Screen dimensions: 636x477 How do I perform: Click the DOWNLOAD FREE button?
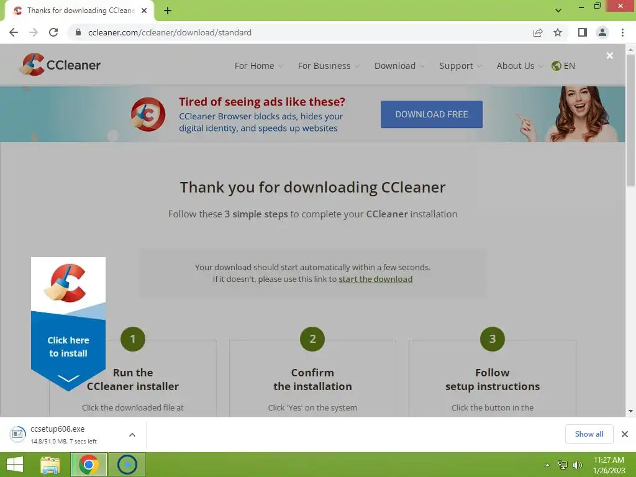[432, 114]
